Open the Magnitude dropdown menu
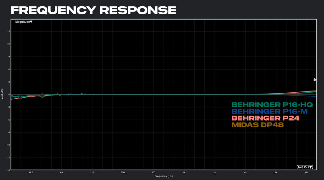The width and height of the screenshot is (324, 180). click(x=24, y=22)
